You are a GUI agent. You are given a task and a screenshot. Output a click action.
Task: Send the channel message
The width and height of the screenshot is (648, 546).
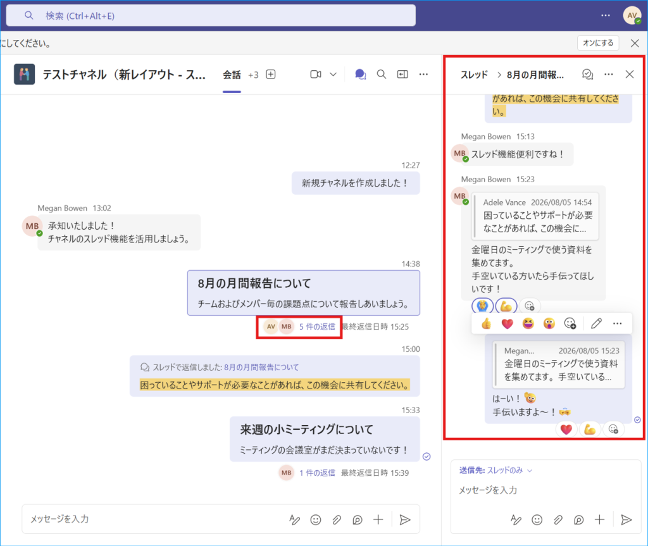click(x=405, y=520)
